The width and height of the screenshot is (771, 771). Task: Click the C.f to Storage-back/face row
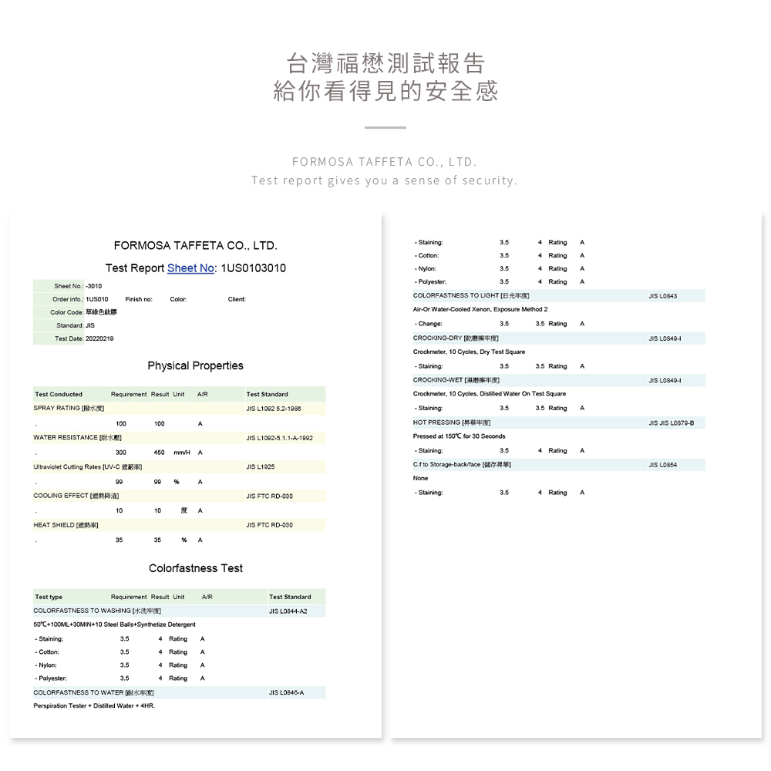tap(559, 465)
